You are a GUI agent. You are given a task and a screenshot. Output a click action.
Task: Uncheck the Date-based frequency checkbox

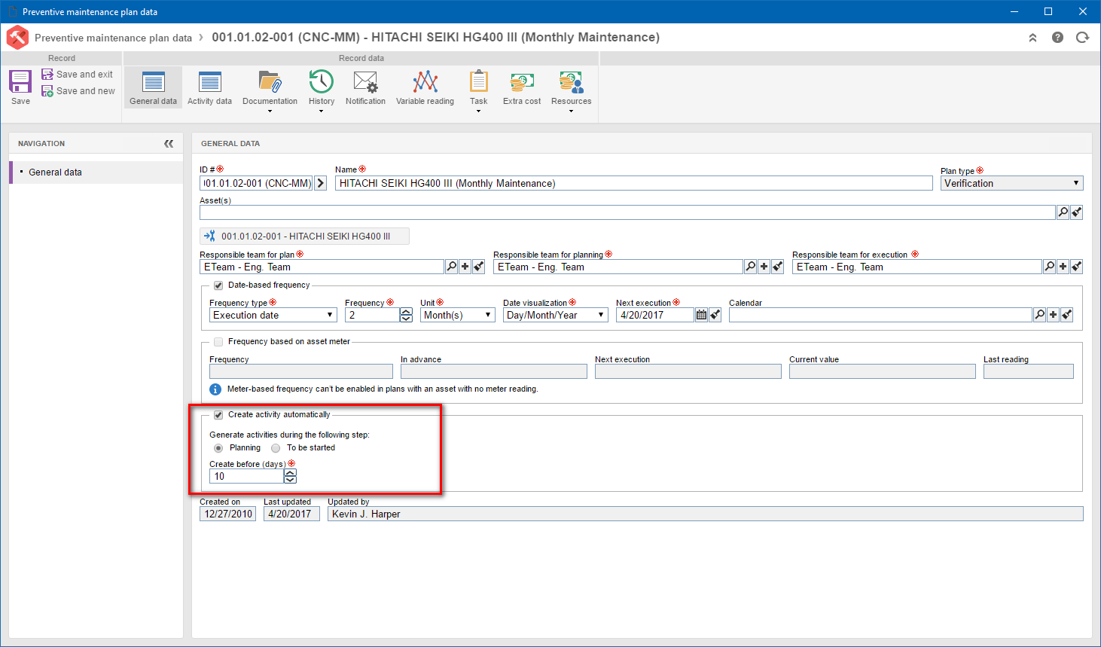pyautogui.click(x=218, y=285)
